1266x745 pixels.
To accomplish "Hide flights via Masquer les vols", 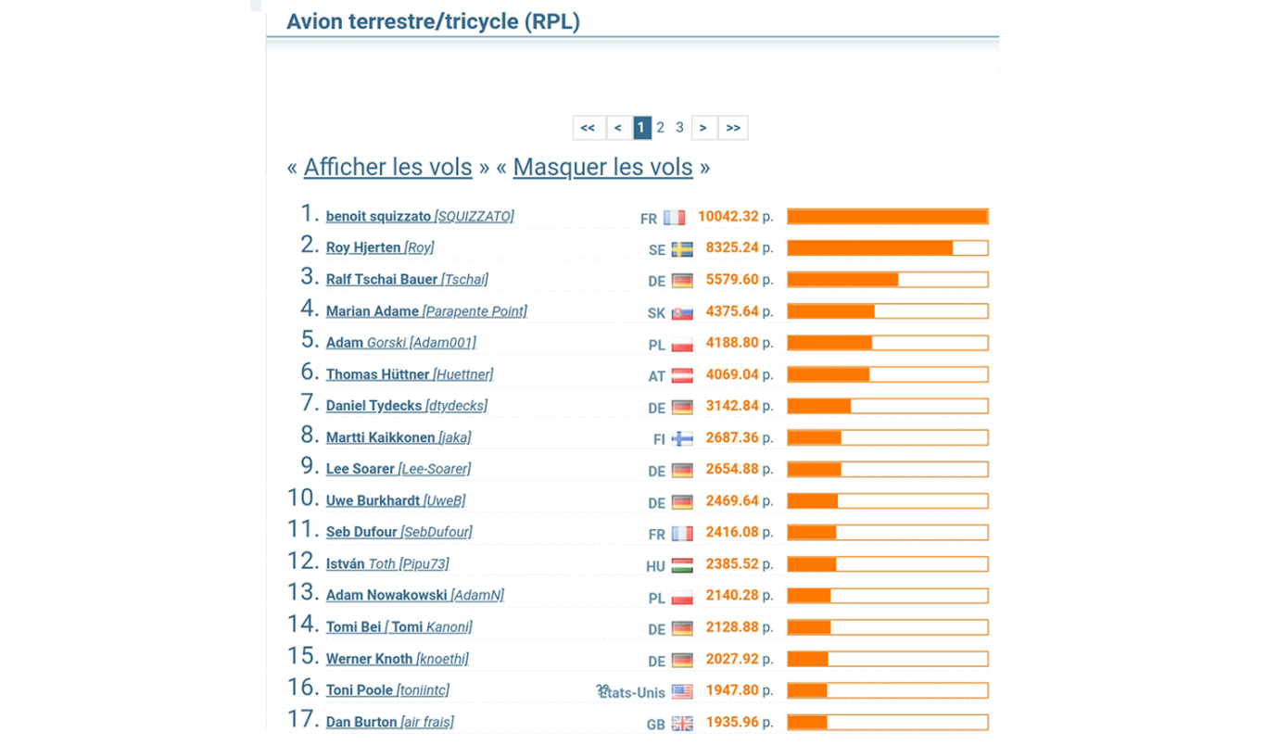I will pos(602,168).
